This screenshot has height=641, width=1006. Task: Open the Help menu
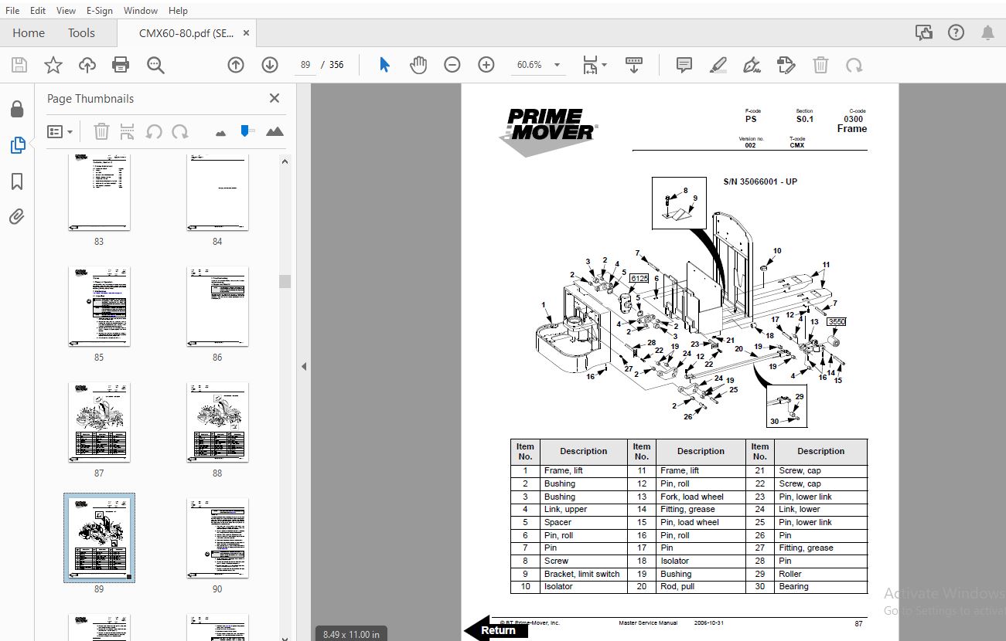[x=178, y=10]
